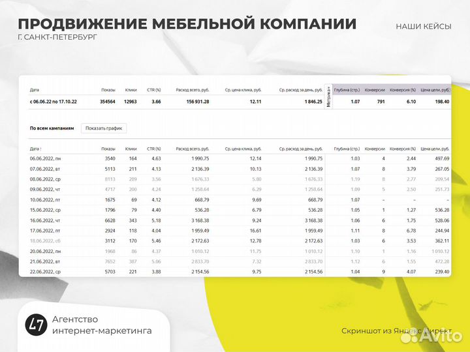Select row date '06.06.2022, пн'
This screenshot has width=470, height=352.
click(x=45, y=158)
